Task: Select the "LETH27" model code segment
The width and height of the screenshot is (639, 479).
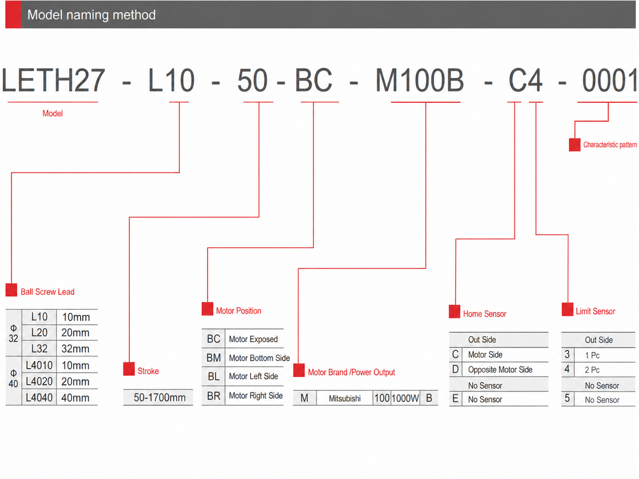Action: pos(53,81)
